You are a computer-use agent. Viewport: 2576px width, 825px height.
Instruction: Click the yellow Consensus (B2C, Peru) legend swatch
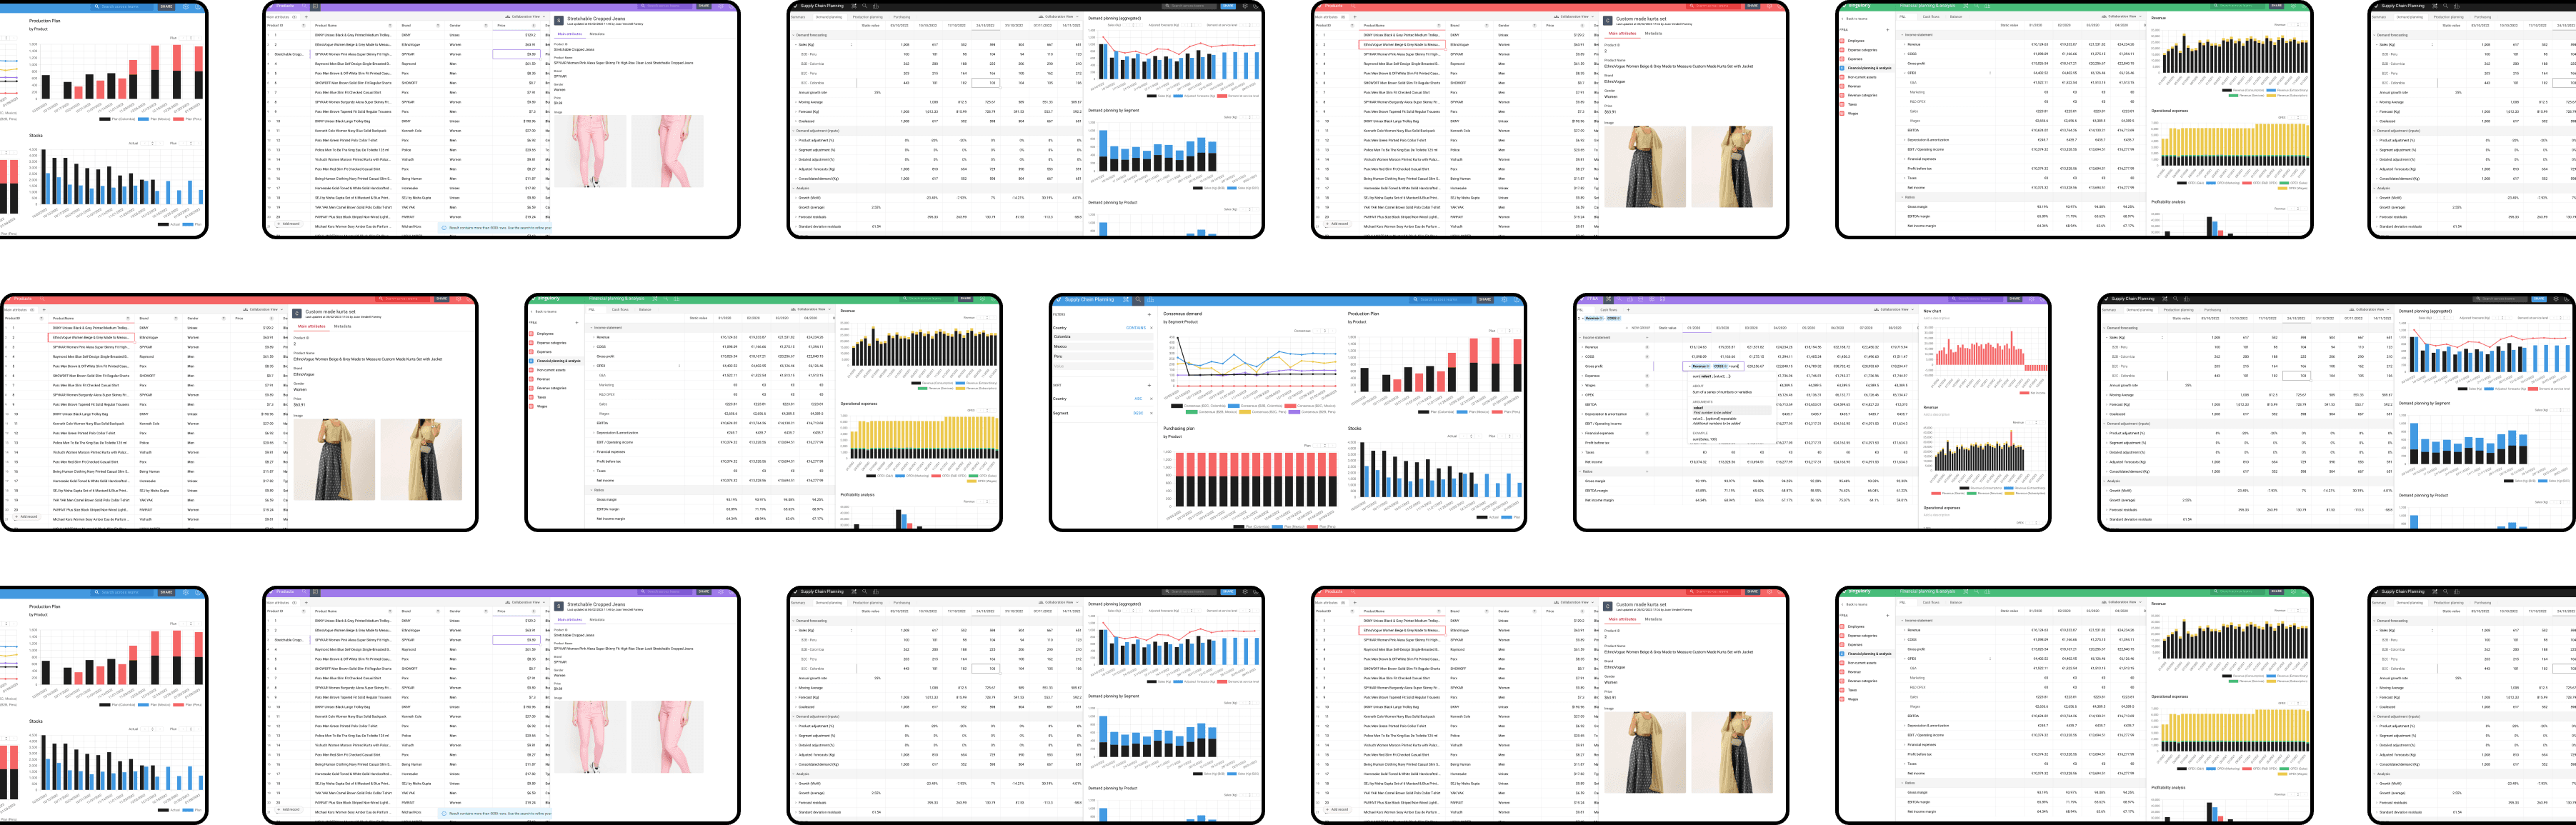[1245, 412]
